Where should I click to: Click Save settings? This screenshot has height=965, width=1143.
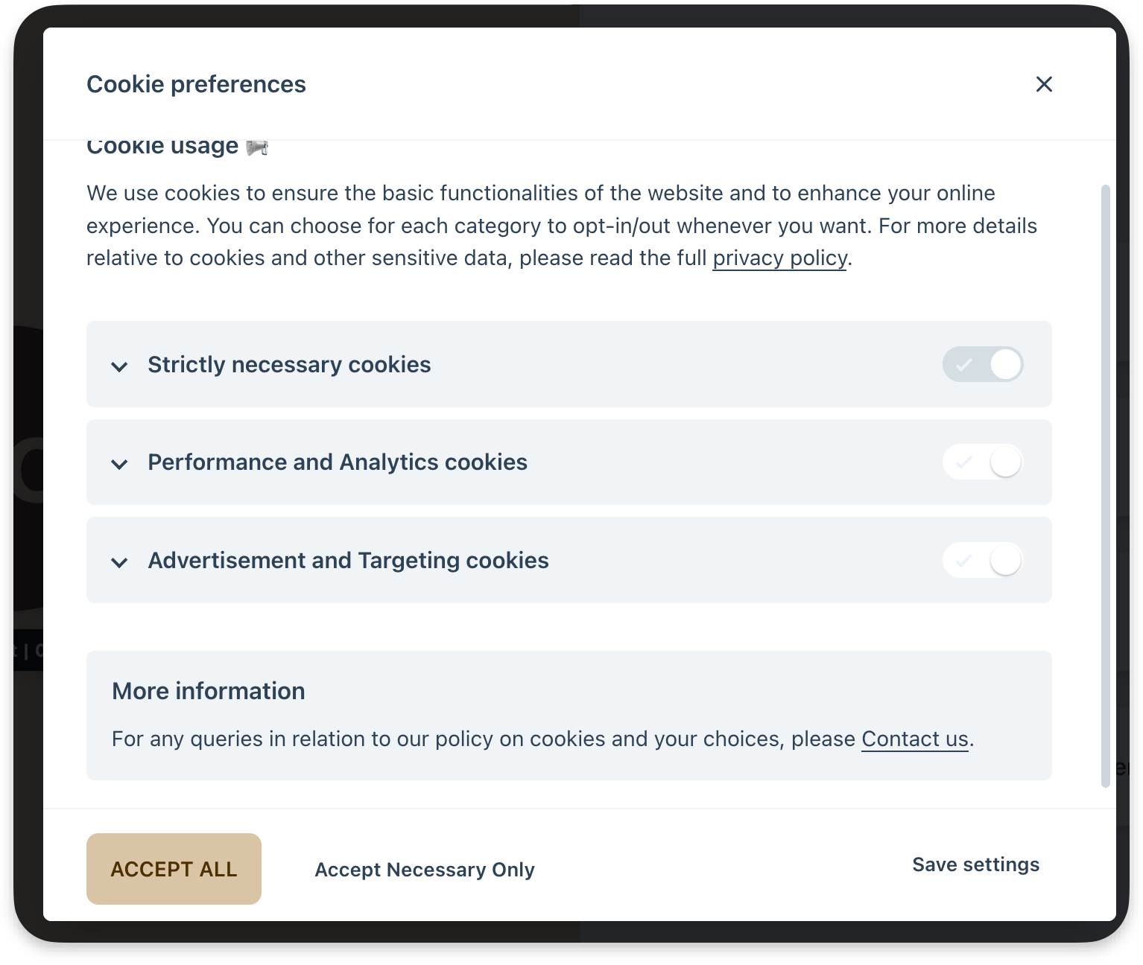975,864
